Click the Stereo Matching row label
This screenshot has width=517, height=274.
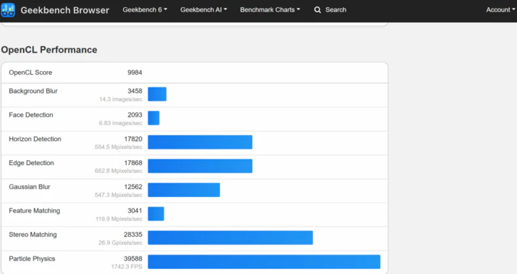point(33,234)
